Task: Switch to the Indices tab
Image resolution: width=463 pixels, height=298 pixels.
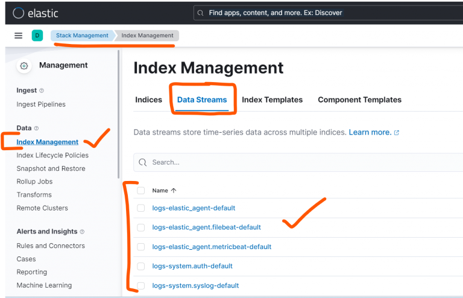Action: coord(148,100)
